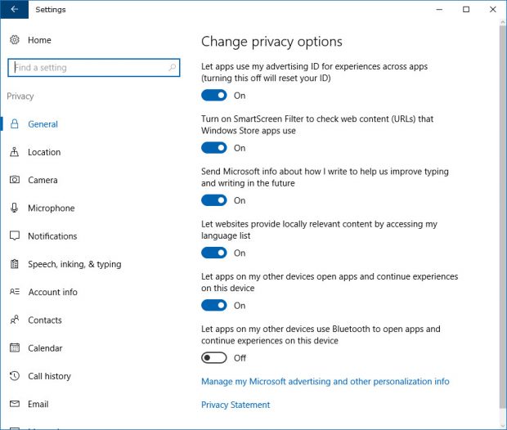Click the Camera icon in sidebar
The image size is (507, 430).
(x=15, y=180)
